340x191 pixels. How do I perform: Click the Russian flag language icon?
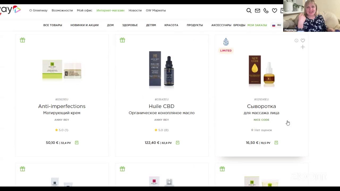click(274, 25)
